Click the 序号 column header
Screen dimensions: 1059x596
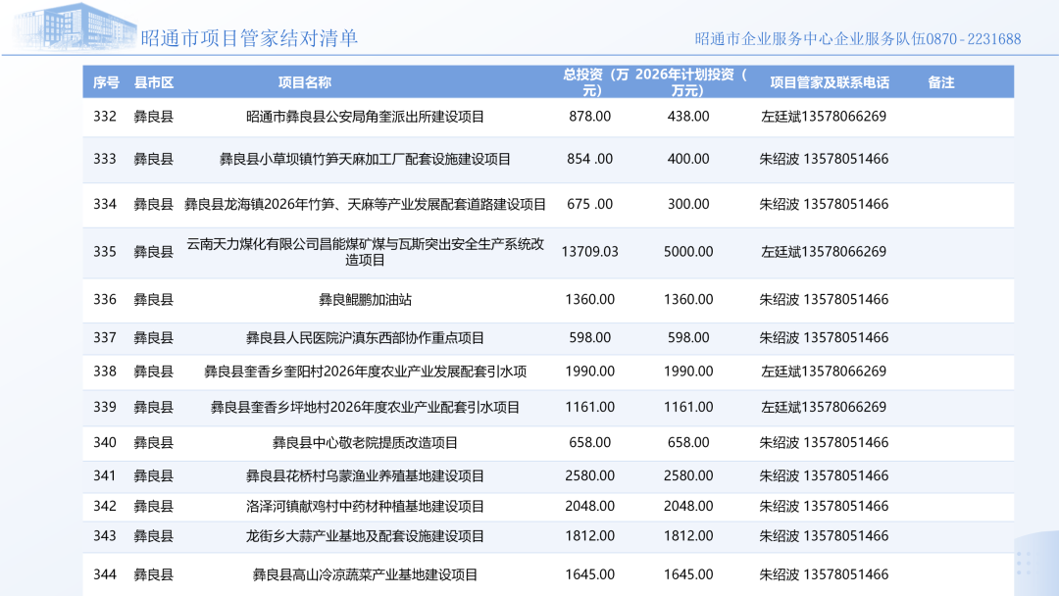(x=106, y=82)
